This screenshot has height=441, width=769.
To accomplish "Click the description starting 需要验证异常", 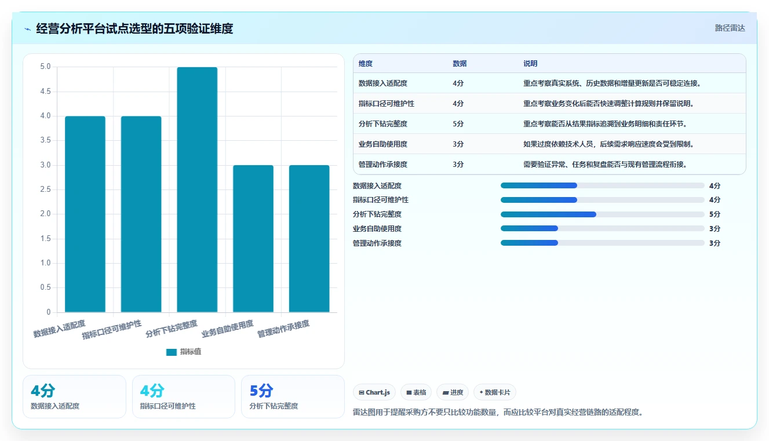I will tap(606, 165).
